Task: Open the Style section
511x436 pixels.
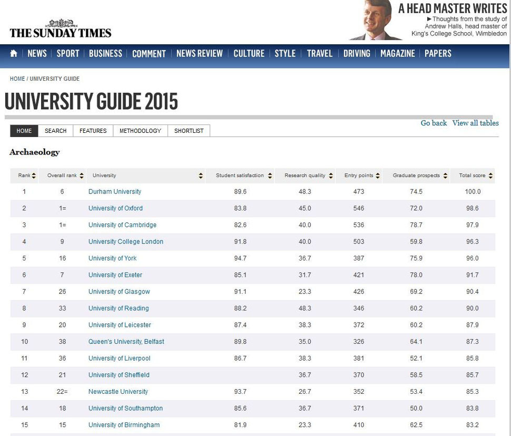Action: (x=285, y=53)
